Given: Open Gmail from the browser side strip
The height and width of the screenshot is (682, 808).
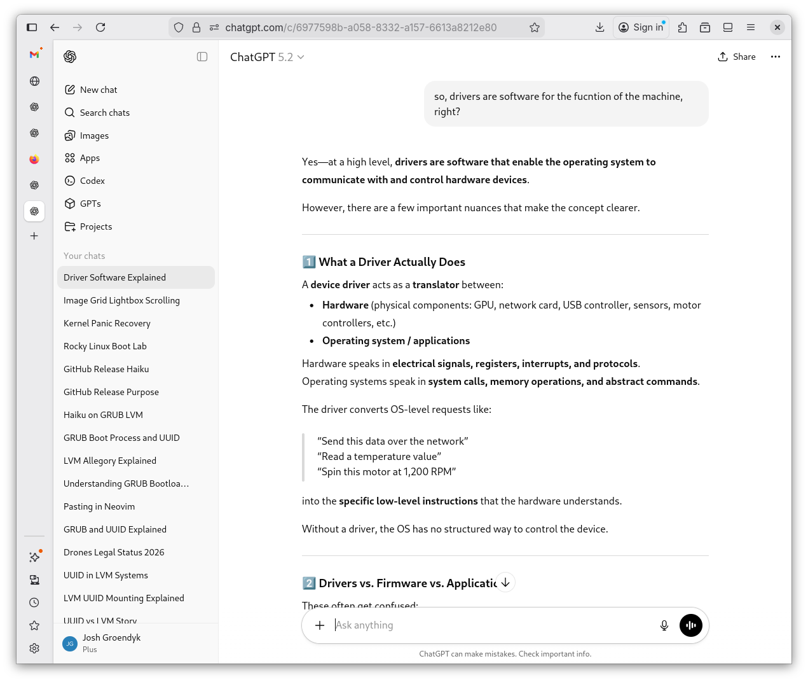Looking at the screenshot, I should (x=34, y=55).
